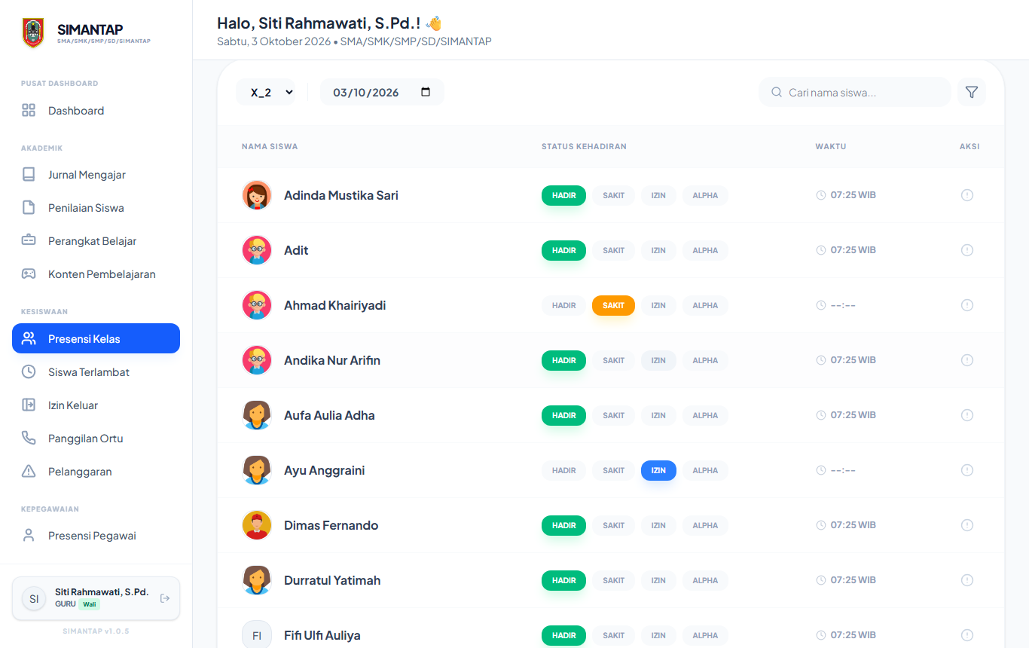Screen dimensions: 1029x648
Task: Open Perangkat Belajar page
Action: pos(96,241)
